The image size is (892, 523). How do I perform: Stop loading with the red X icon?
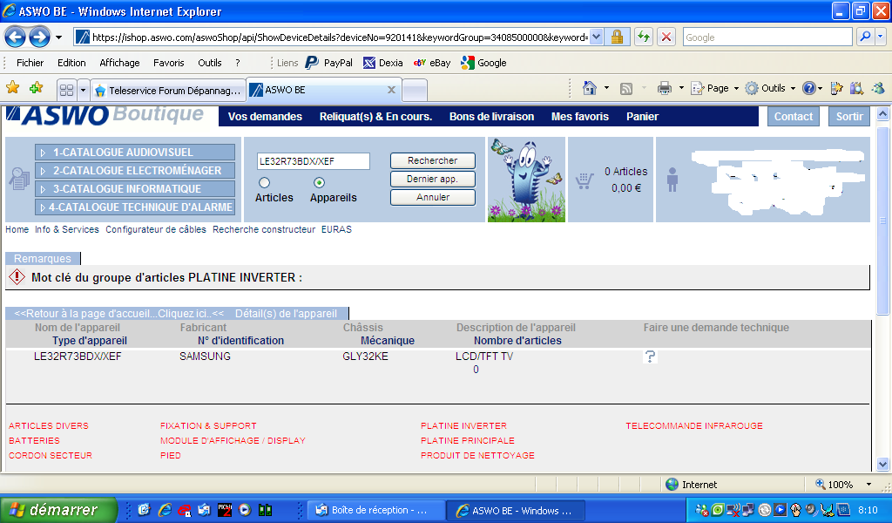click(x=666, y=37)
